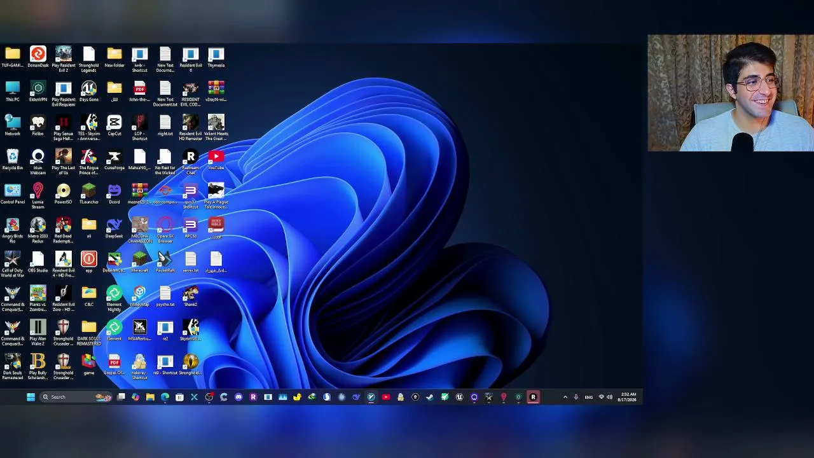Select the CapCut desktop icon
Image resolution: width=814 pixels, height=458 pixels.
point(114,125)
